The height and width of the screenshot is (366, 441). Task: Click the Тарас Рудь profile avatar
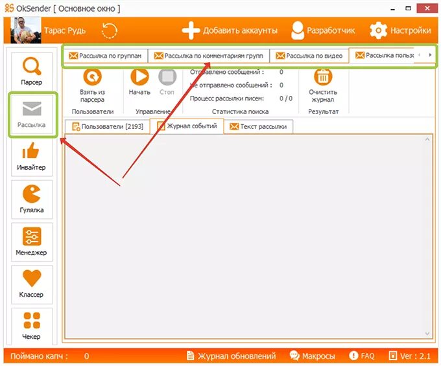point(25,30)
